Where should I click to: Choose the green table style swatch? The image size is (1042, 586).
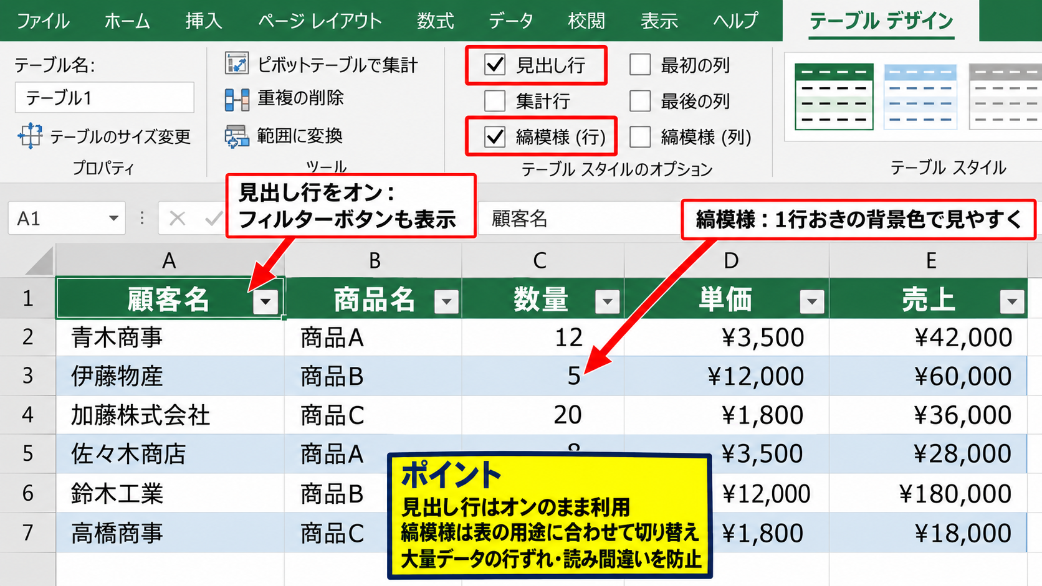point(834,97)
